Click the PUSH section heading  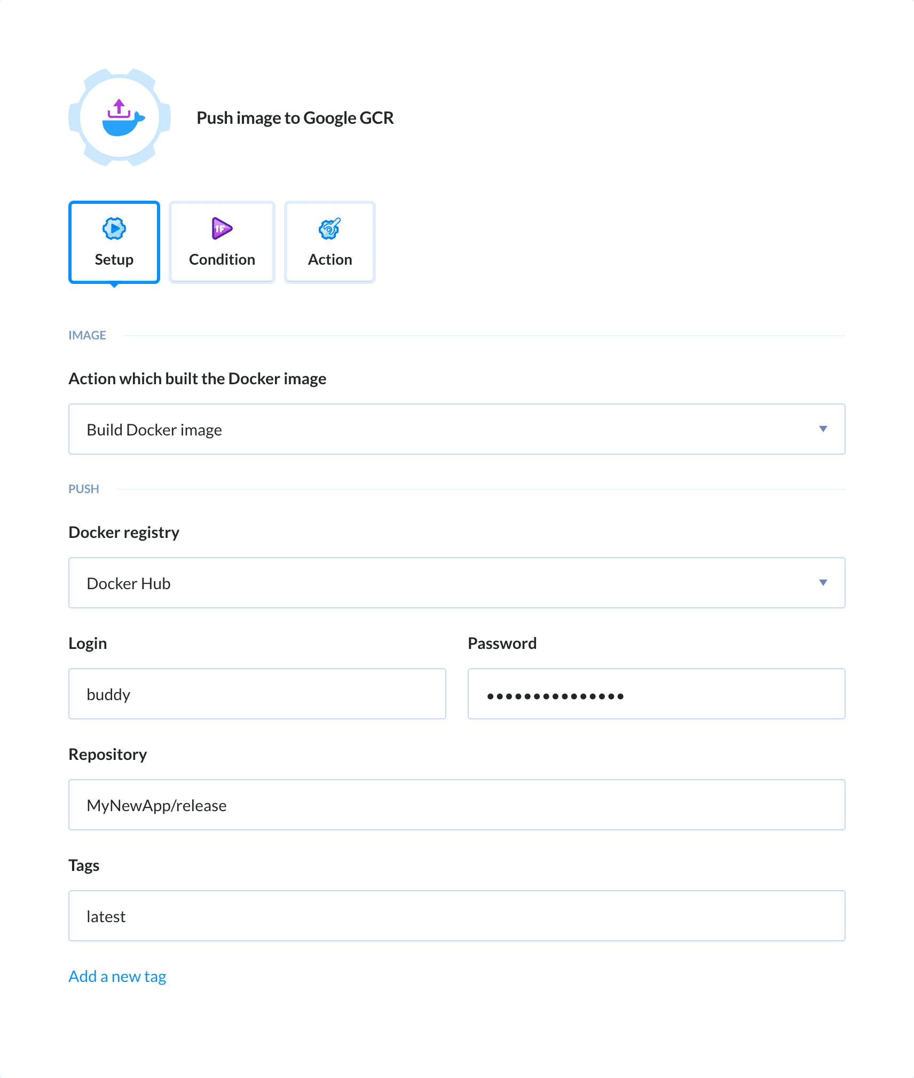point(84,488)
